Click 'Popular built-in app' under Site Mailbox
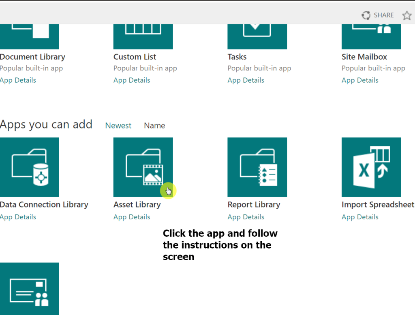This screenshot has height=315, width=415. click(373, 68)
